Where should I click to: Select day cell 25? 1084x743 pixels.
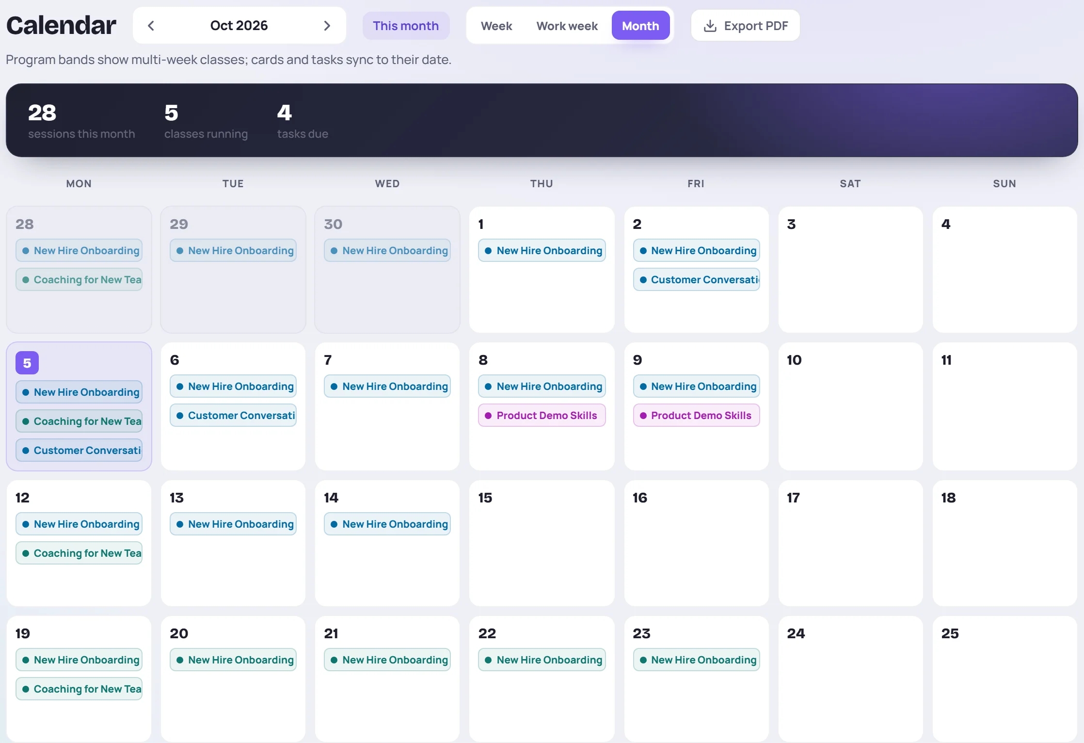tap(1005, 679)
